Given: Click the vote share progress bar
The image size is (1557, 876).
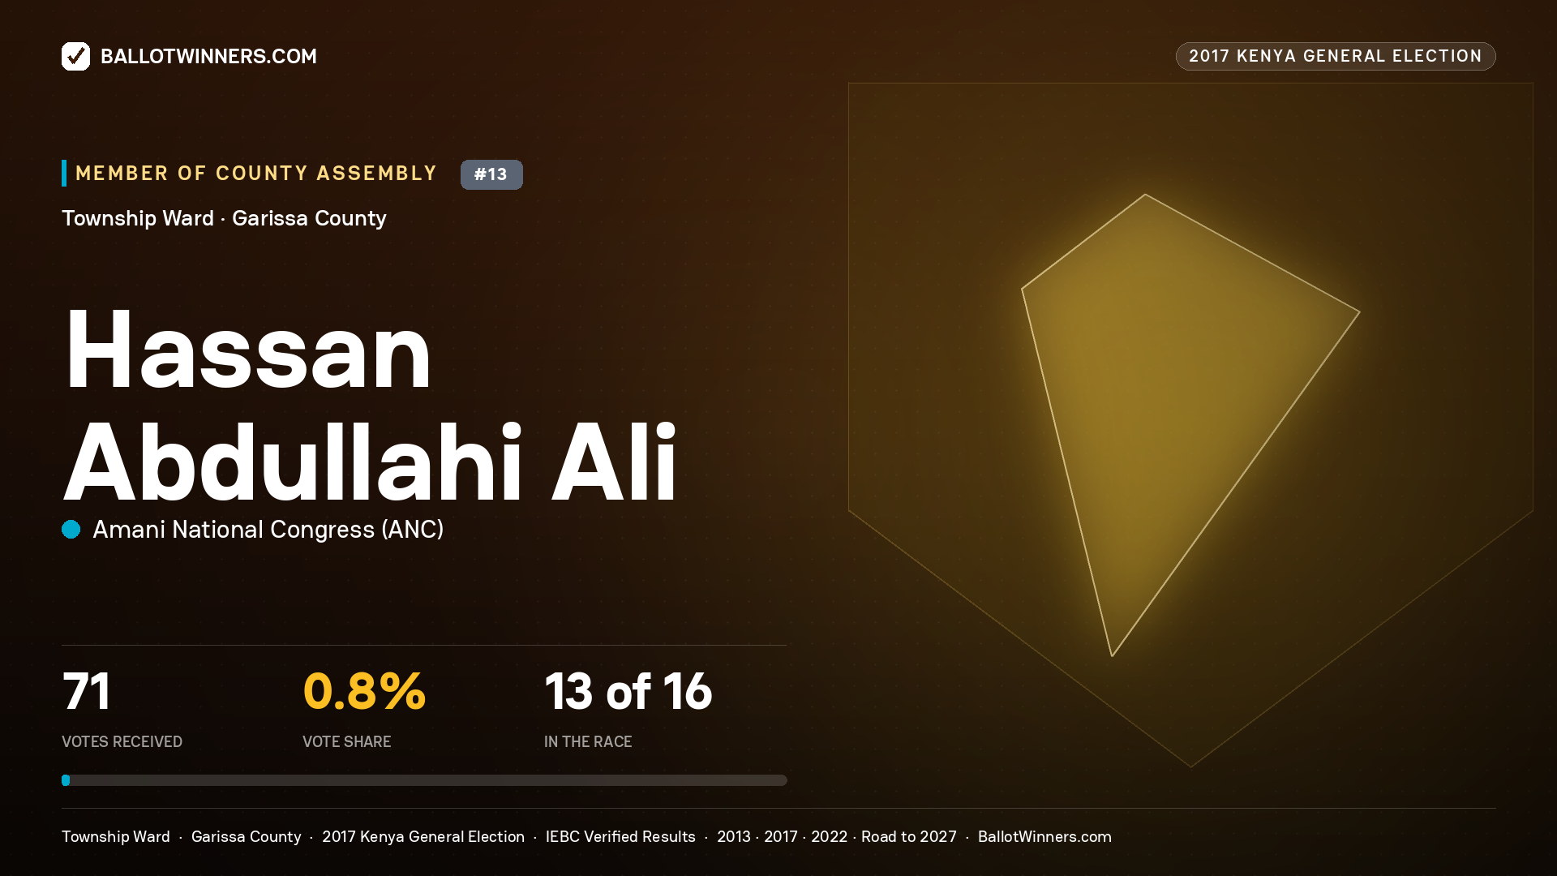Looking at the screenshot, I should 424,780.
